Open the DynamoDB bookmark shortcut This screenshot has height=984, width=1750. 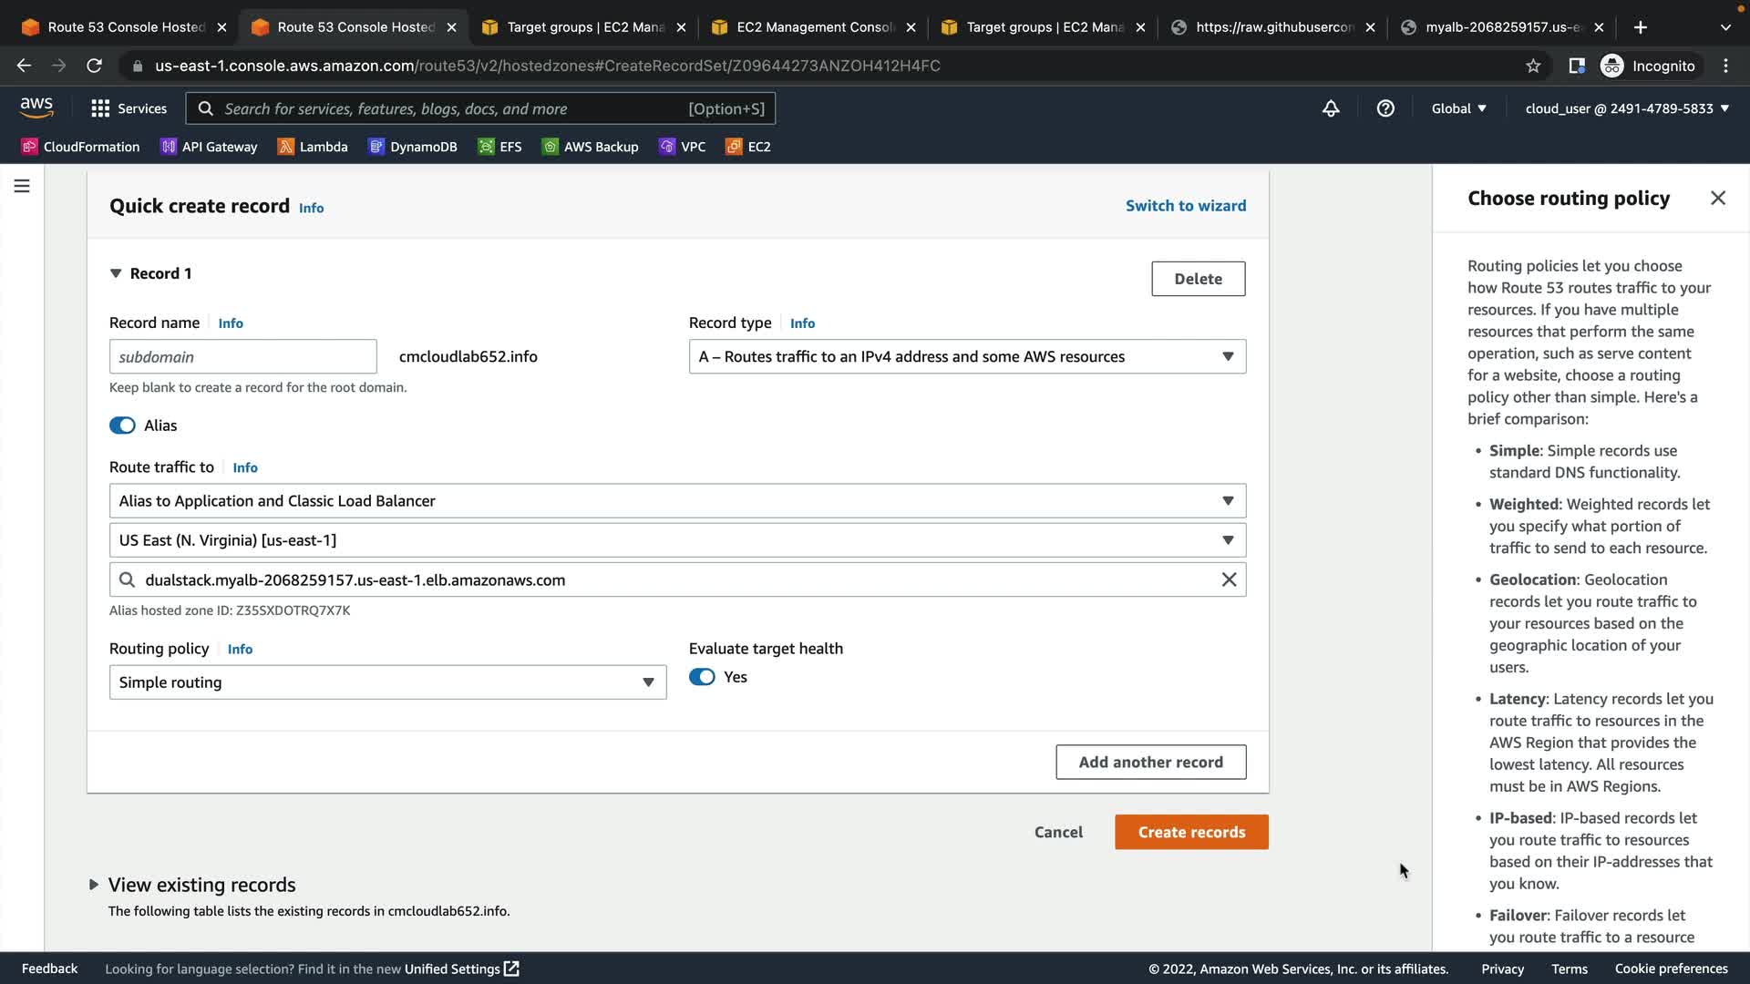click(413, 147)
